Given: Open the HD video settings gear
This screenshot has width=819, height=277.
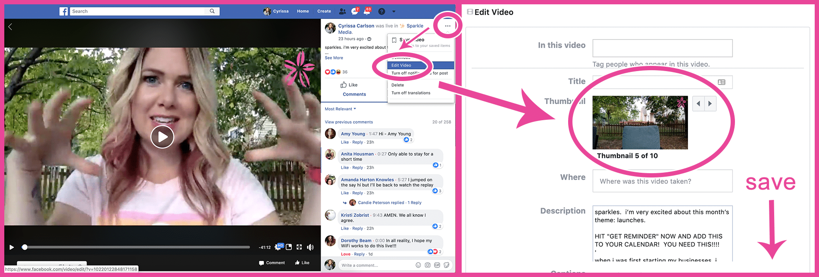Looking at the screenshot, I should [279, 247].
